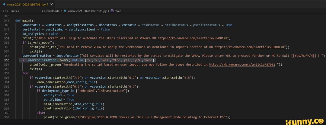Open the file name breadcrumb item
Image resolution: width=326 pixels, height=125 pixels.
click(x=87, y=11)
